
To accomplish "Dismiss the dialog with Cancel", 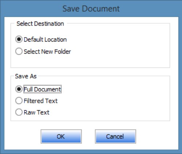I will pyautogui.click(x=115, y=136).
